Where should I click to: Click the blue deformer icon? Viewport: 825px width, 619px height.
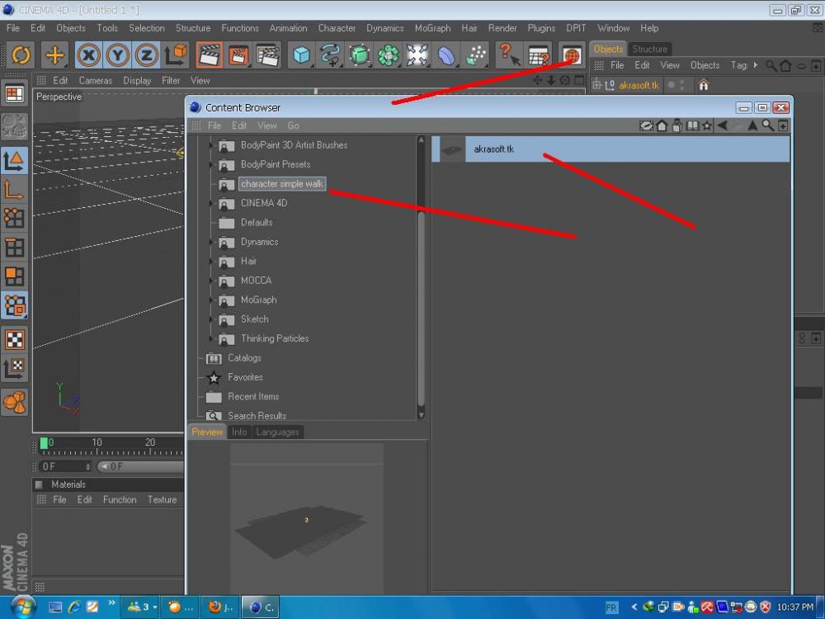pos(446,54)
